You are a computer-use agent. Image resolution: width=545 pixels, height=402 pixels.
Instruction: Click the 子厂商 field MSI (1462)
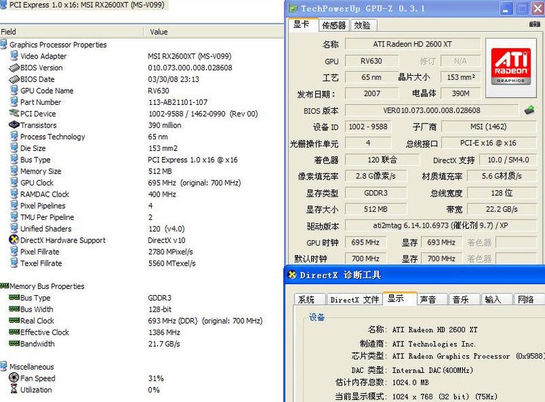point(488,127)
